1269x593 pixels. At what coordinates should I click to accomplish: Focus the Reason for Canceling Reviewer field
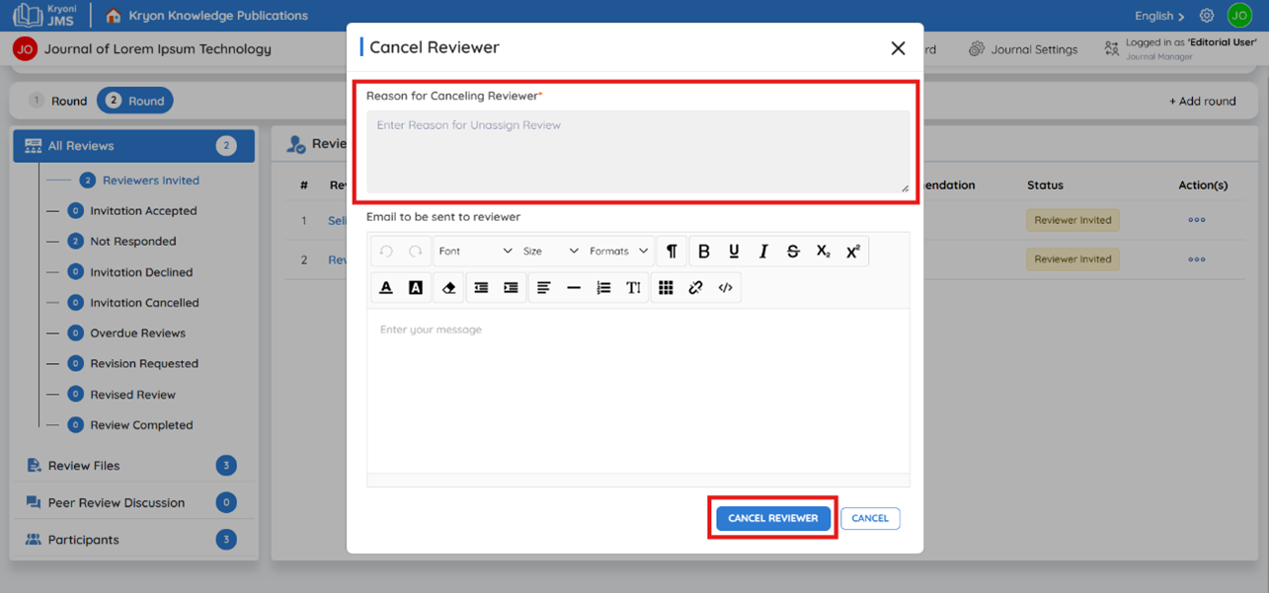638,151
